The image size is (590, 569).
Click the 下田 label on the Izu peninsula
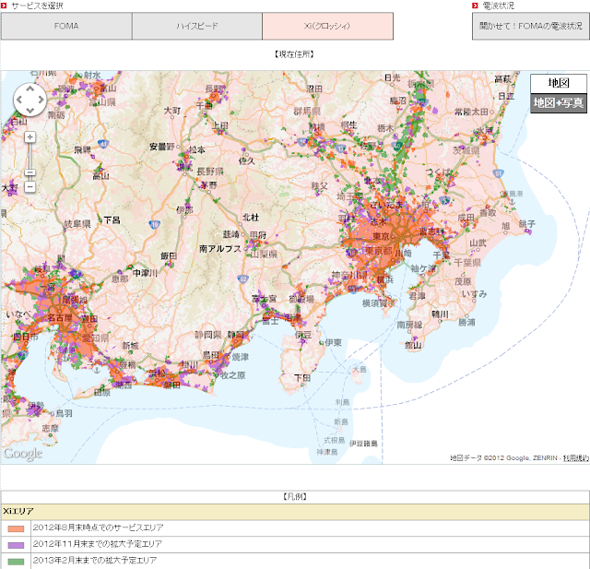302,377
